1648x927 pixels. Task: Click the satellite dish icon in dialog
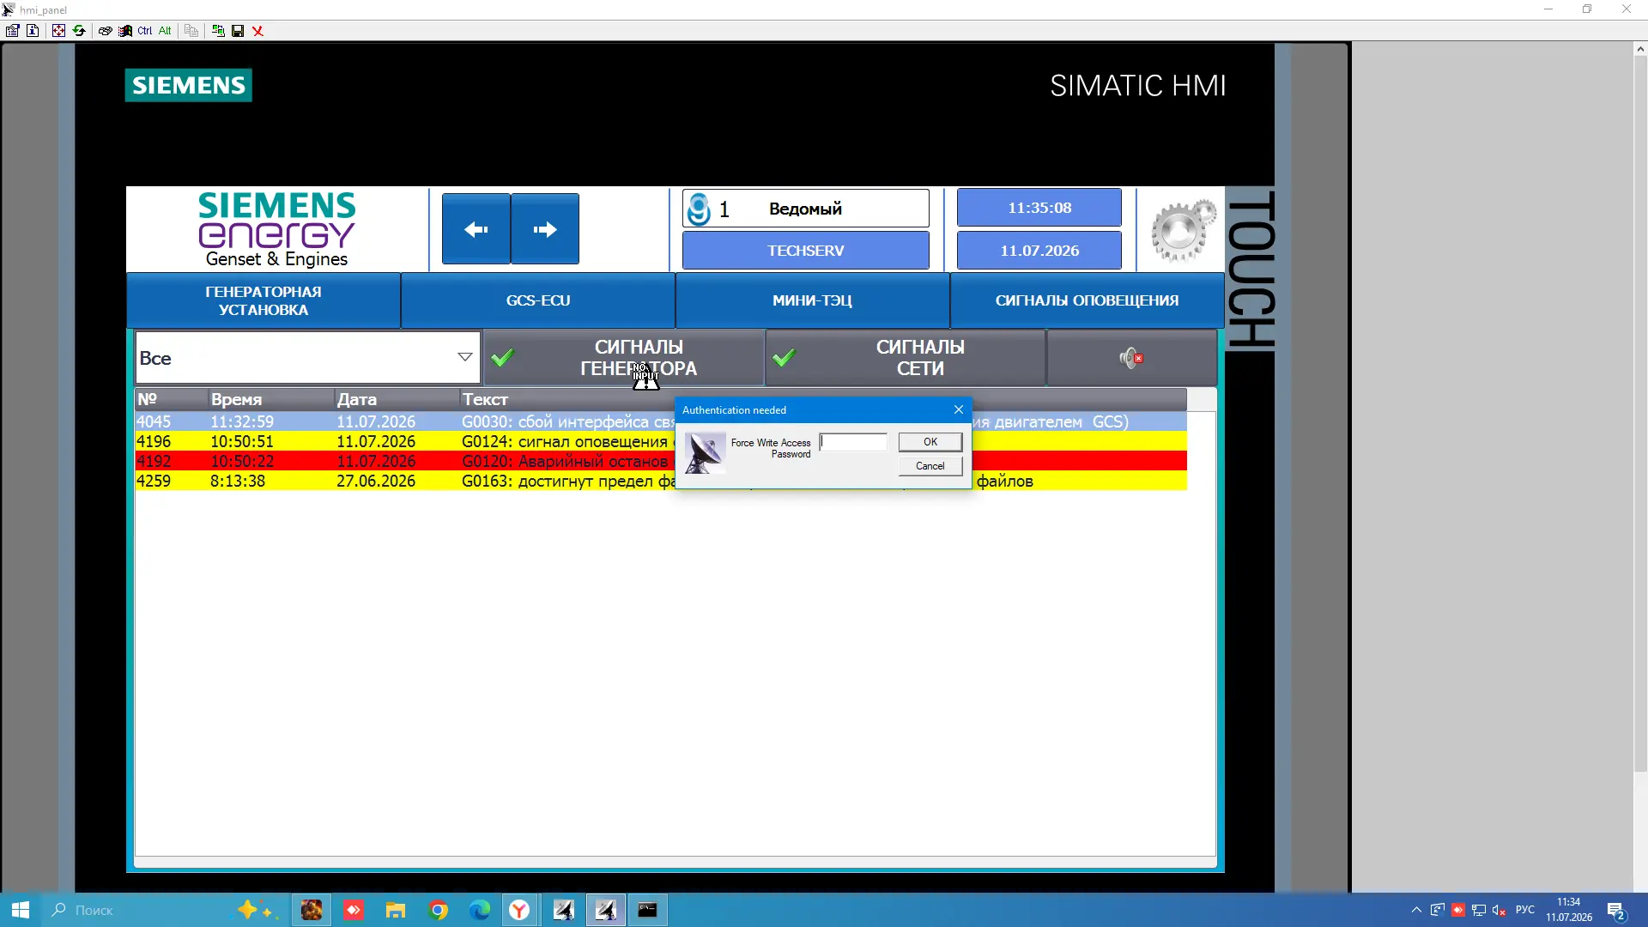coord(705,452)
